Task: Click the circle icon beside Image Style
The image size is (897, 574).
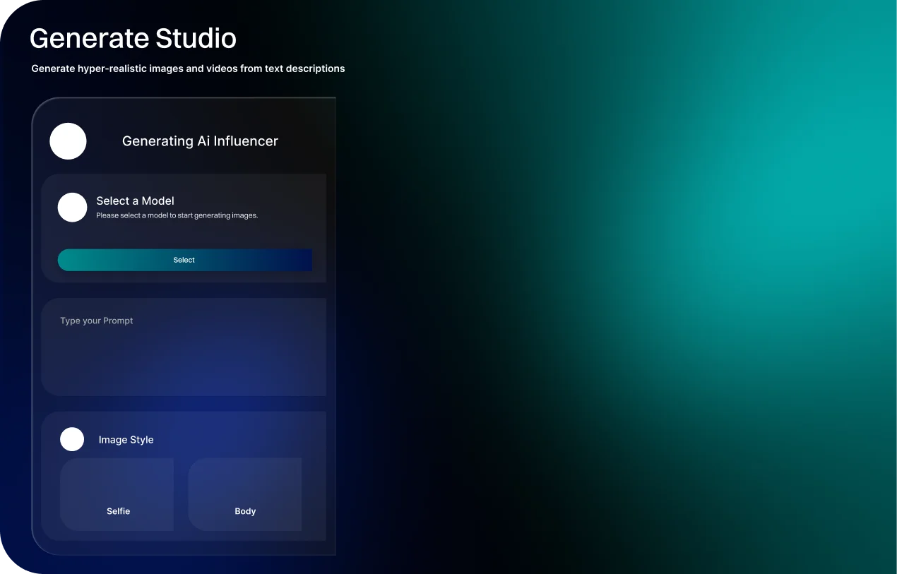Action: [x=72, y=439]
